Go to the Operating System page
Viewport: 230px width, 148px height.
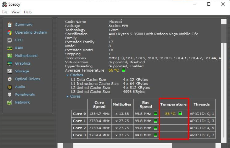pos(31,32)
